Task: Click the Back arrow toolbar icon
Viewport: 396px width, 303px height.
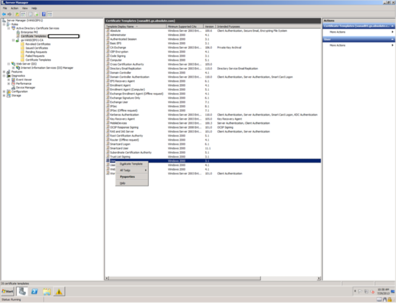Action: click(x=4, y=14)
